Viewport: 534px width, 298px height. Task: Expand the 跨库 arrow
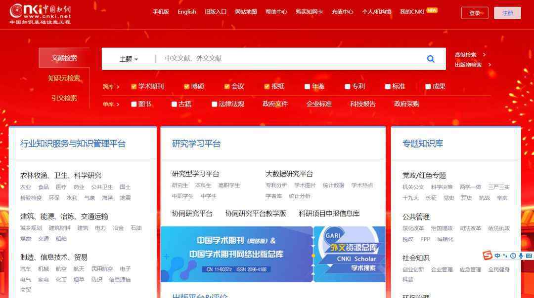tap(118, 87)
